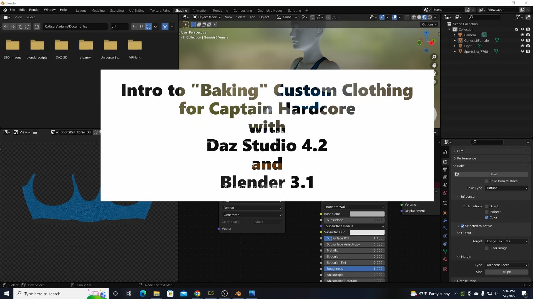The image size is (533, 299).
Task: Switch file browser to thumbnail view
Action: click(x=149, y=27)
